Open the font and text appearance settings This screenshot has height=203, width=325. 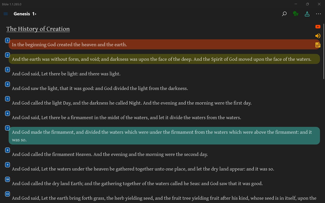(307, 14)
